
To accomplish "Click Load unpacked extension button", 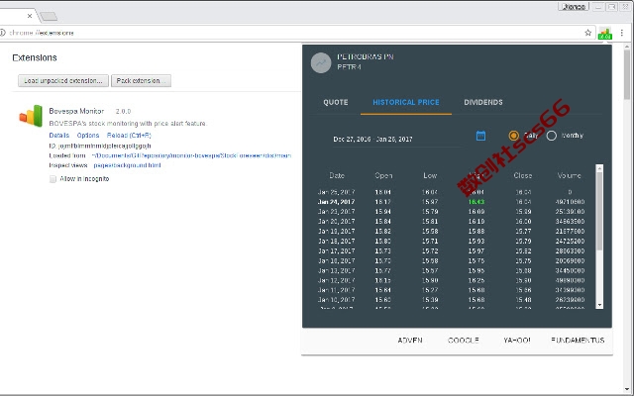I will click(63, 81).
